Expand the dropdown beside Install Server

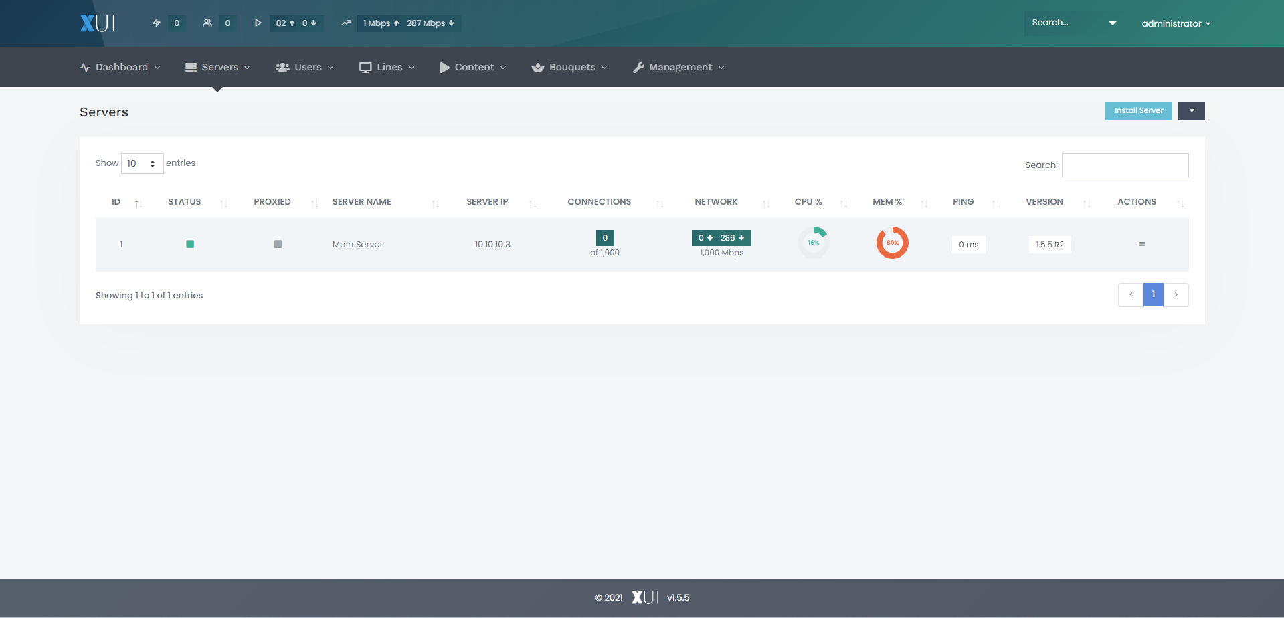coord(1191,111)
